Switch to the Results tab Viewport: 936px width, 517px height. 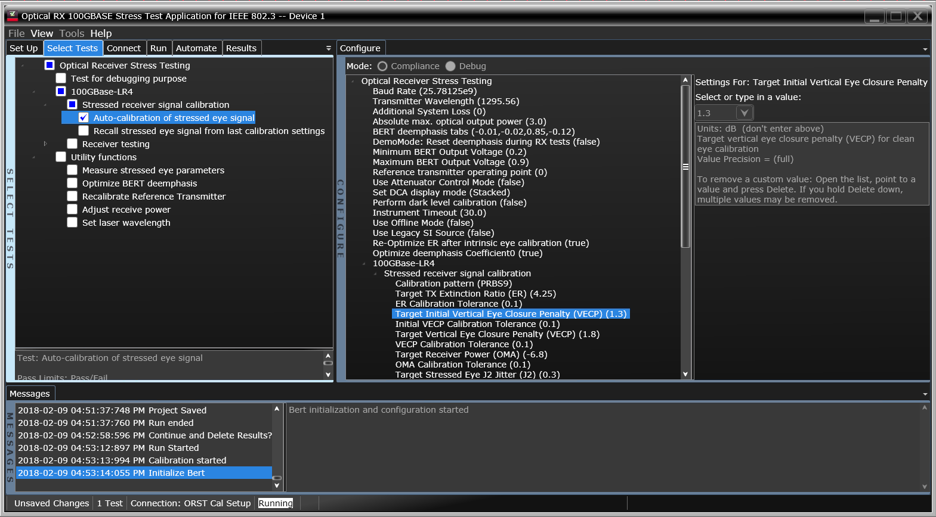click(241, 48)
